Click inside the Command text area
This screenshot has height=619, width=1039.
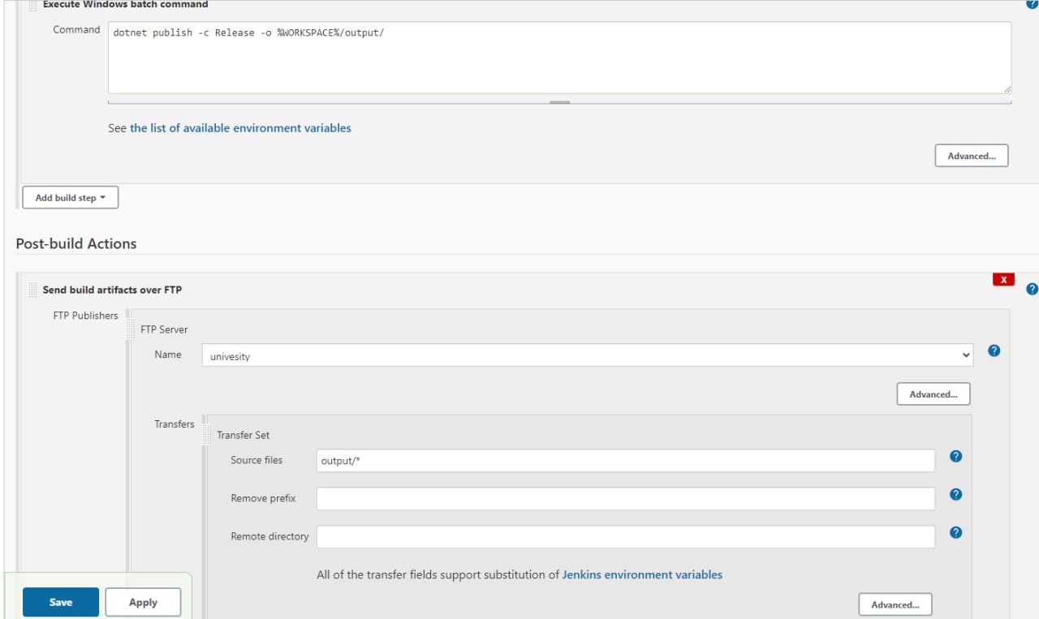559,58
